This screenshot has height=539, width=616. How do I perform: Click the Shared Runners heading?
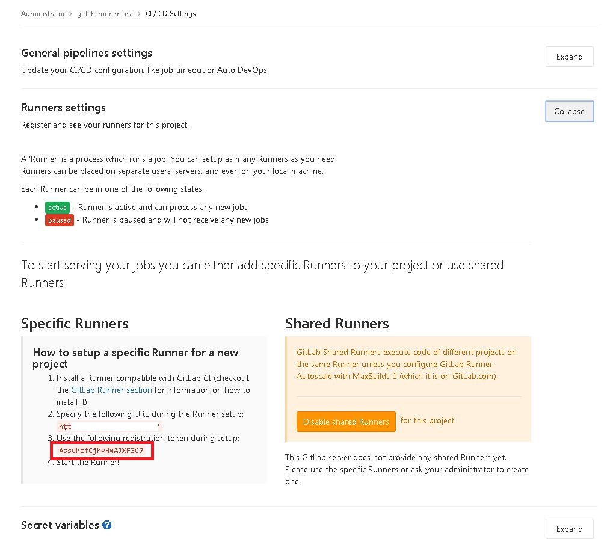coord(337,324)
